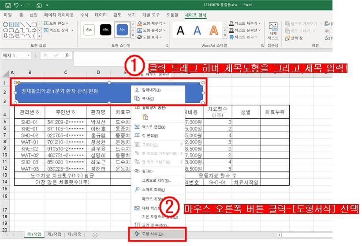The image size is (362, 246).
Task: Open the 텍스트 효과 dropdown
Action: (x=243, y=37)
